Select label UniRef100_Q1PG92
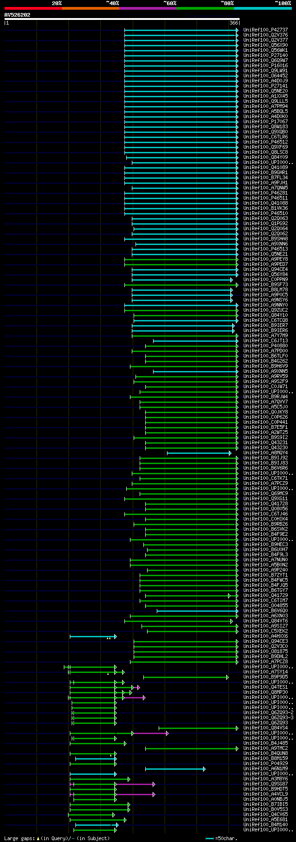The height and width of the screenshot is (842, 296). coord(265,224)
